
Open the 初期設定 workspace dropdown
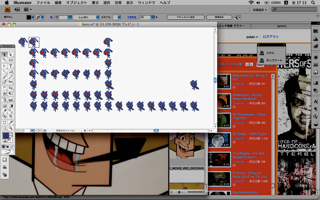click(x=260, y=10)
